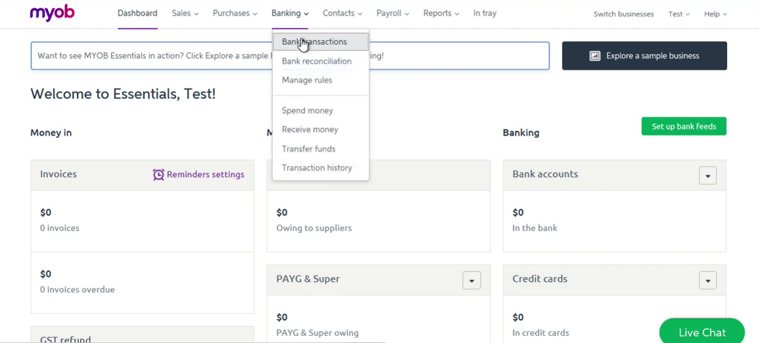Viewport: 759px width, 343px height.
Task: Open the Dashboard tab
Action: (x=138, y=14)
